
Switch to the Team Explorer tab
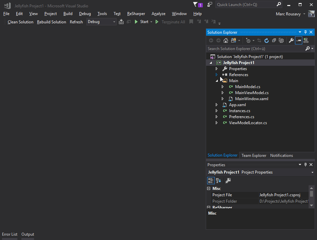coord(254,155)
